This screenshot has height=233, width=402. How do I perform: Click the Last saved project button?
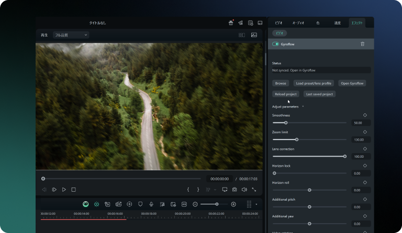click(319, 94)
